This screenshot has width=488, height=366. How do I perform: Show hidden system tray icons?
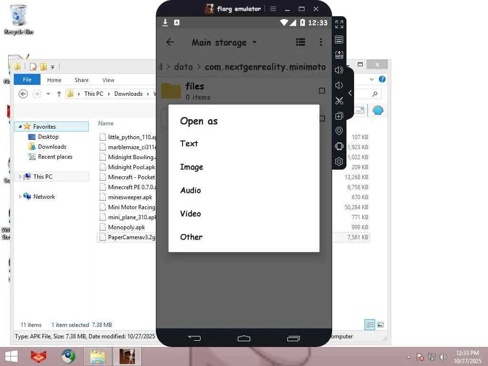pos(408,357)
